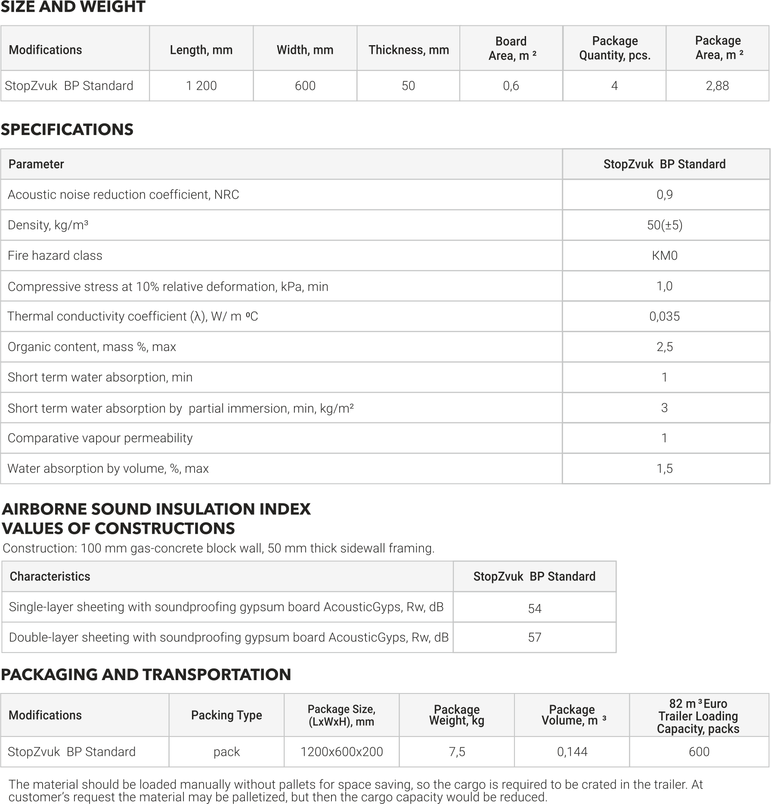Select the Length value 1 200 cell
Viewport: 771px width, 804px height.
[x=201, y=86]
